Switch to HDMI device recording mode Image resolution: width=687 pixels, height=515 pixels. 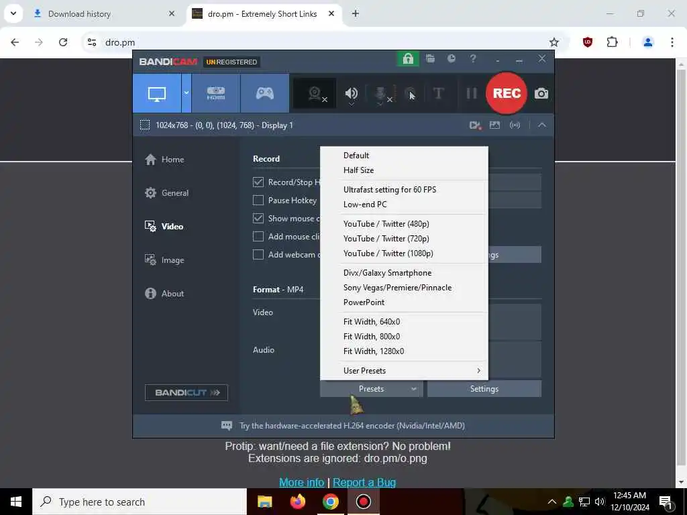click(216, 93)
